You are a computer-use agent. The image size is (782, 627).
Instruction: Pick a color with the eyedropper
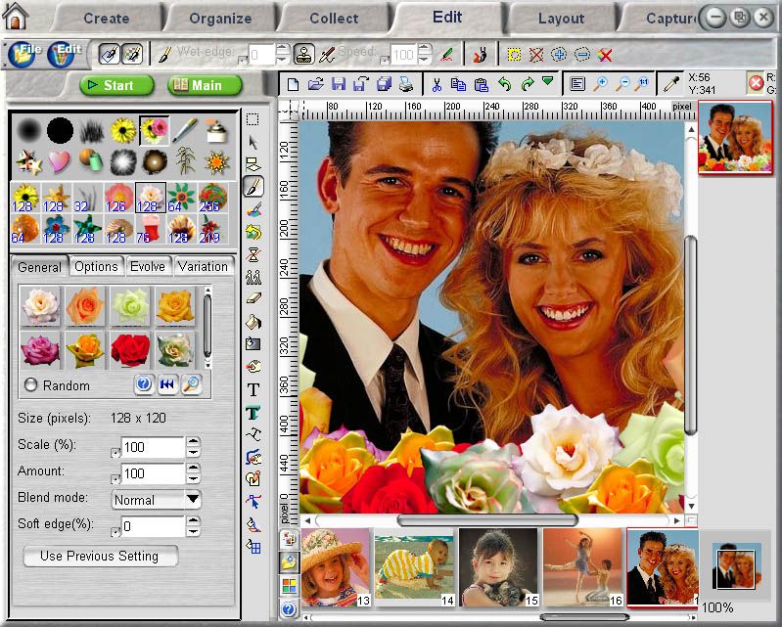tap(671, 84)
